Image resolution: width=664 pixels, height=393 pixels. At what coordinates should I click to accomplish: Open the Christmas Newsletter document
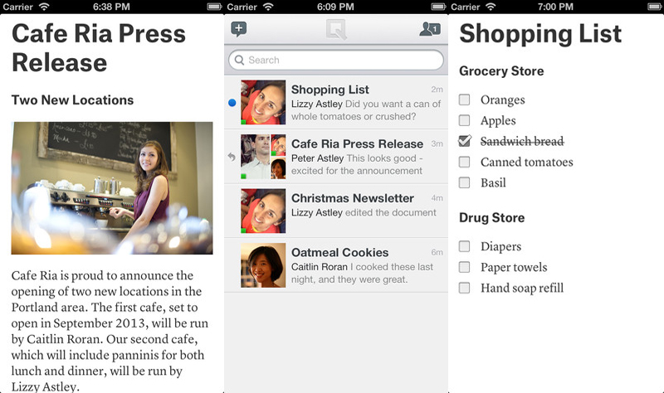(336, 211)
